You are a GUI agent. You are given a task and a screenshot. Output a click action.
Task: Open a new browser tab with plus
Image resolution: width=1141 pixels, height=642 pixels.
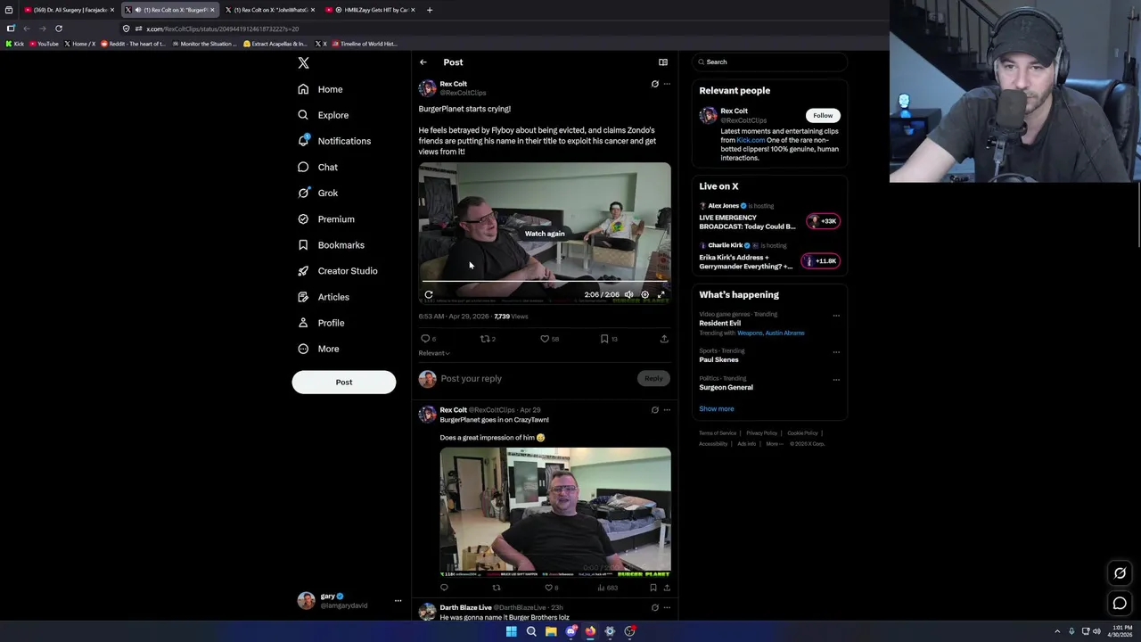(x=430, y=10)
